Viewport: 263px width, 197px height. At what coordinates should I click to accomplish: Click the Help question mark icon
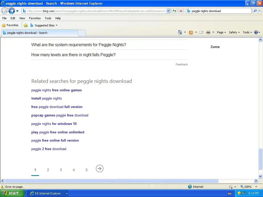click(x=256, y=32)
